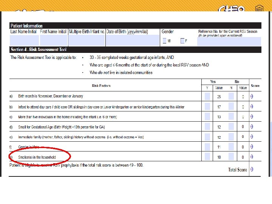Image resolution: width=272 pixels, height=204 pixels.
Task: Click the First Name Initial field
Action: 54,40
